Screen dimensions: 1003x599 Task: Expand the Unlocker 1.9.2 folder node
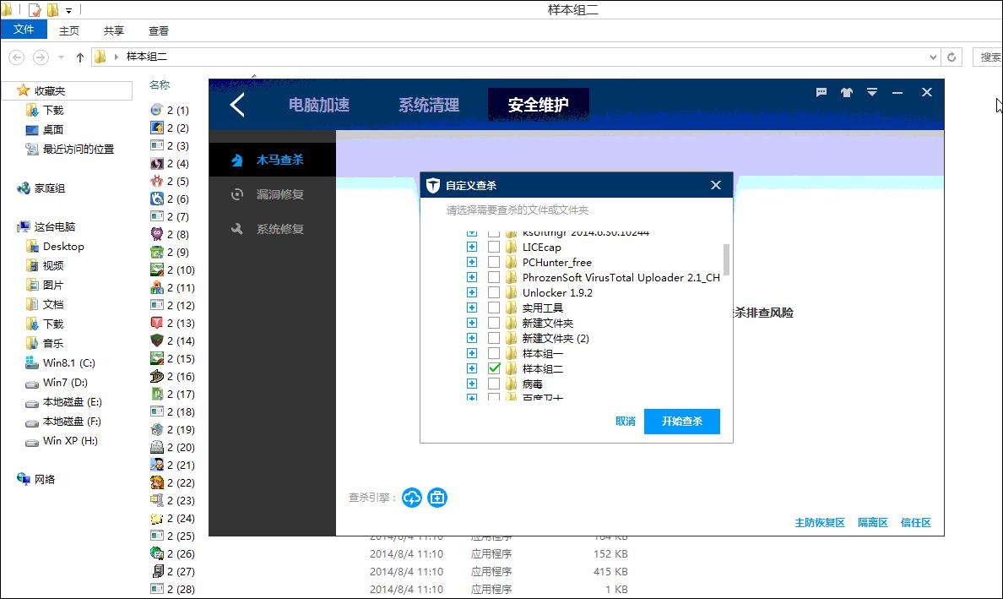(x=472, y=292)
